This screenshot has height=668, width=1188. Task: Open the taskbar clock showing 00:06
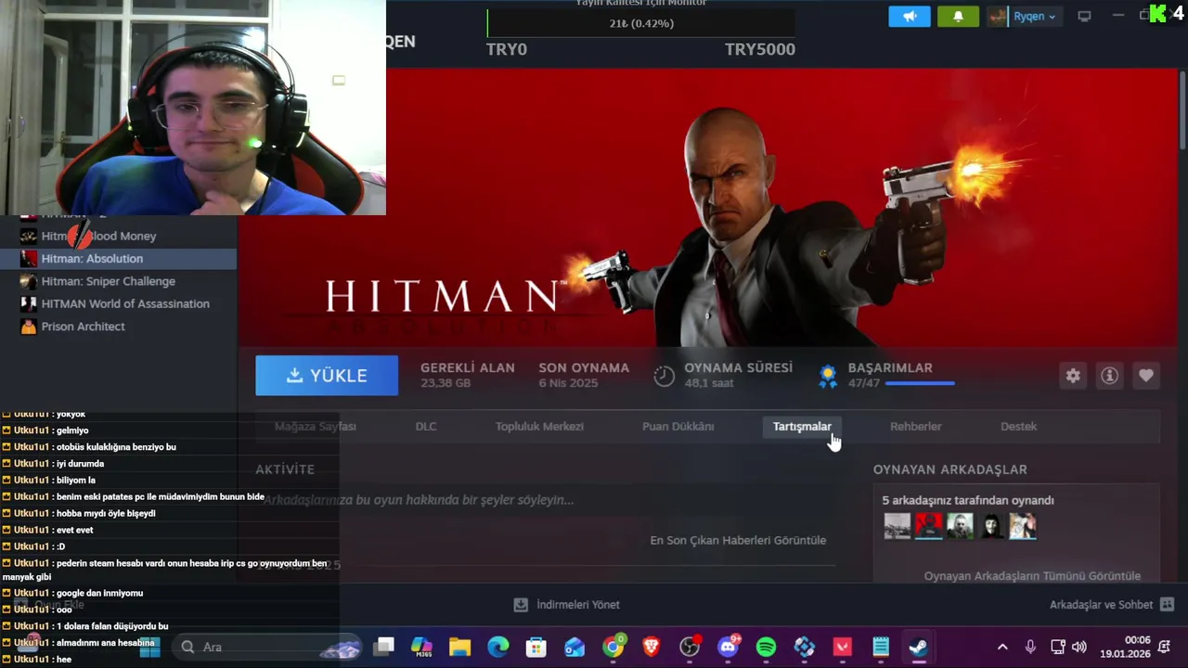tap(1125, 647)
